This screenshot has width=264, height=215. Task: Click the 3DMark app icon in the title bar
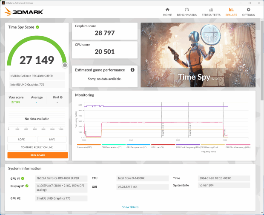pos(3,3)
